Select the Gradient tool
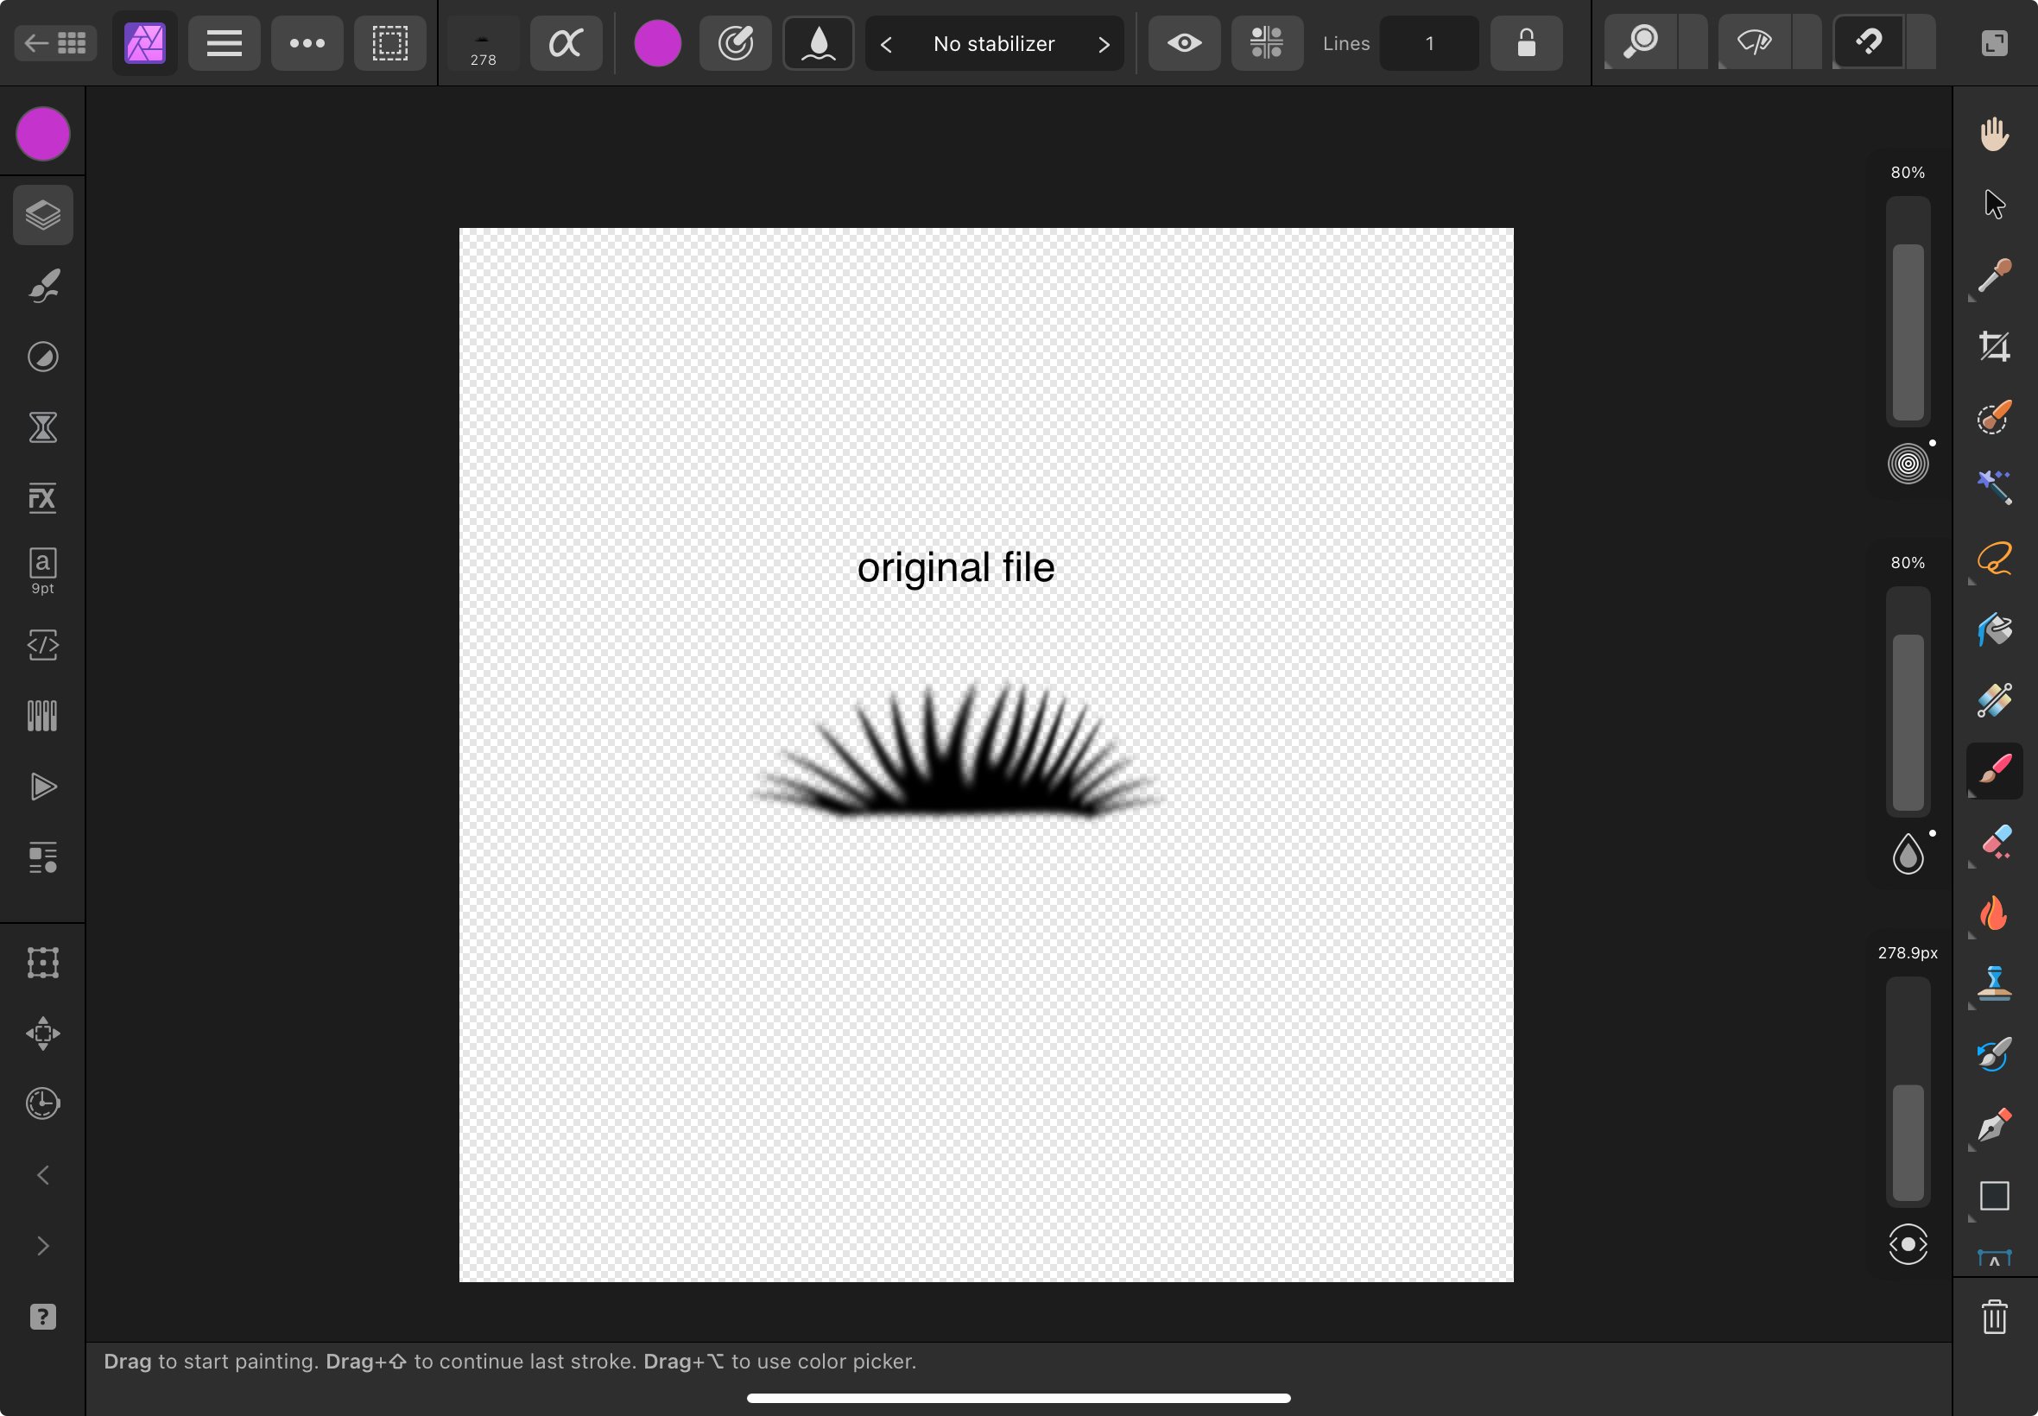This screenshot has height=1416, width=2038. pyautogui.click(x=1995, y=700)
